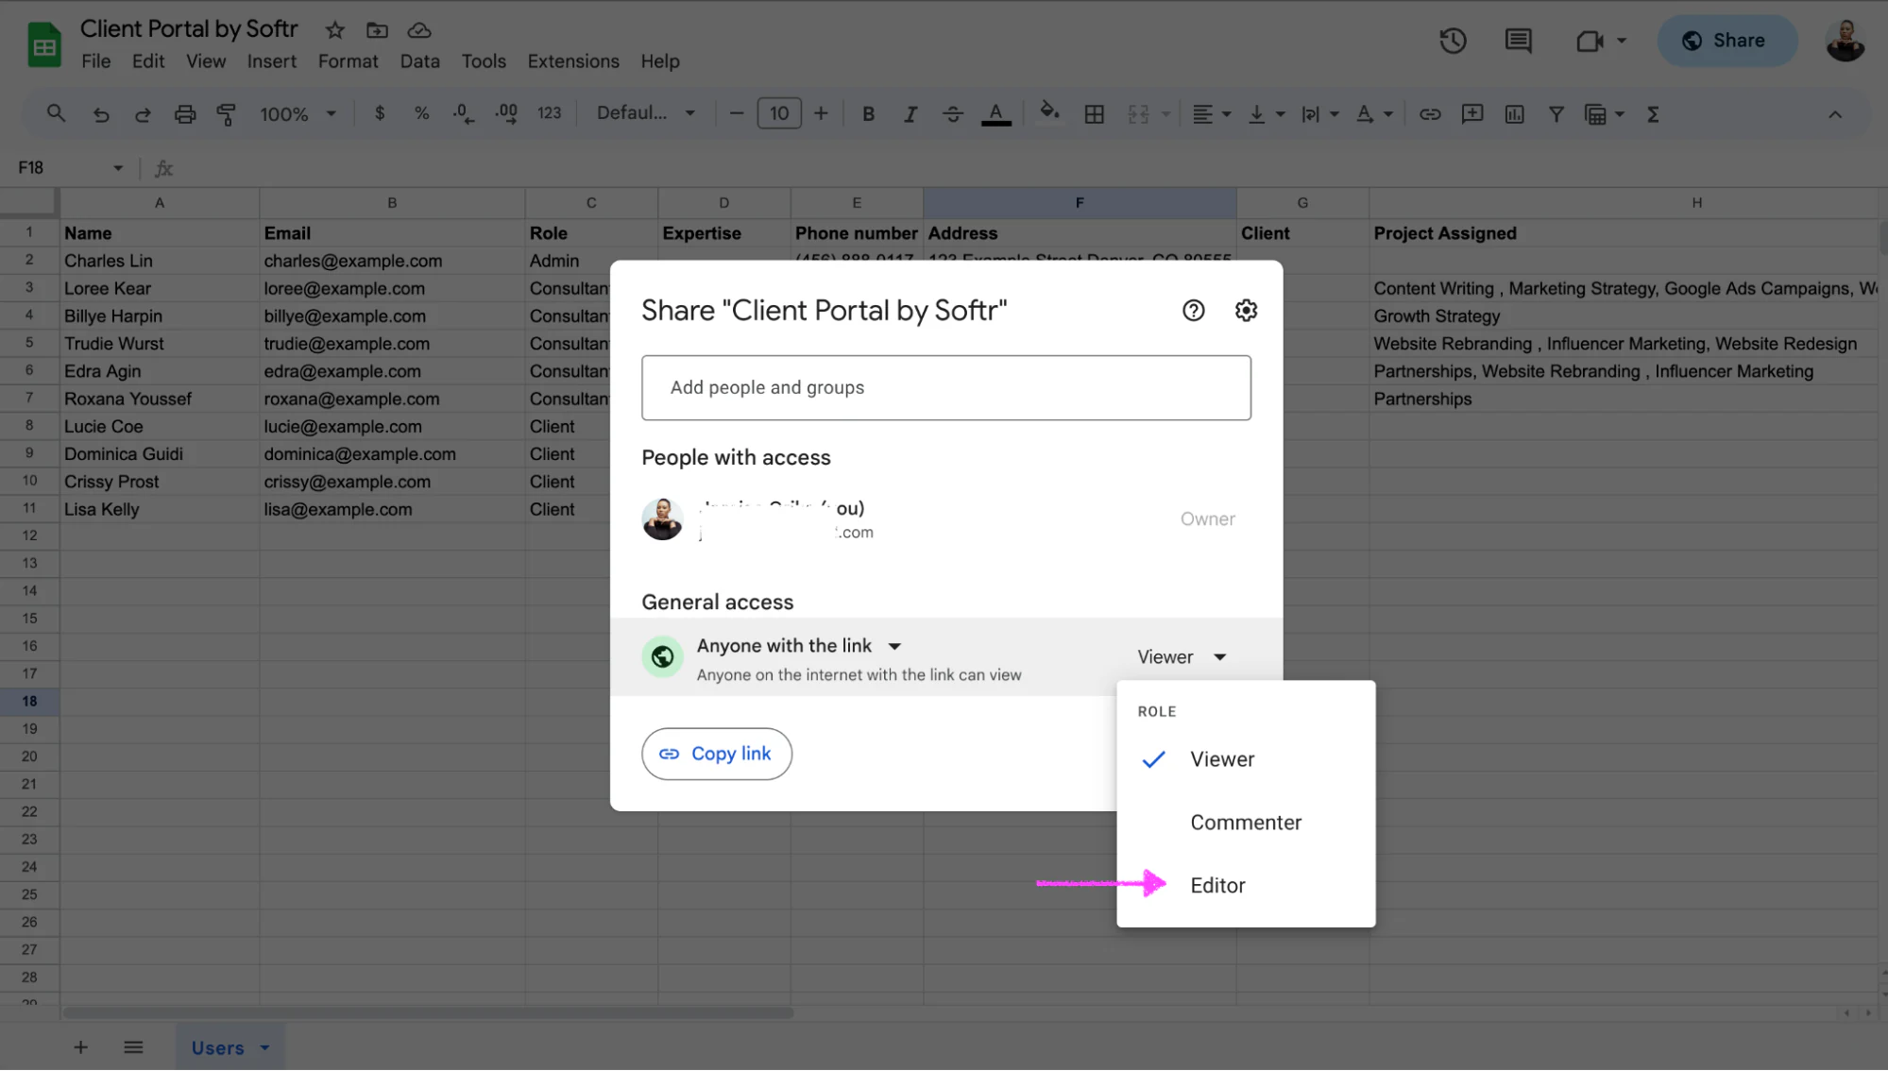Viewport: 1888px width, 1071px height.
Task: Select the Viewer role option
Action: point(1246,759)
